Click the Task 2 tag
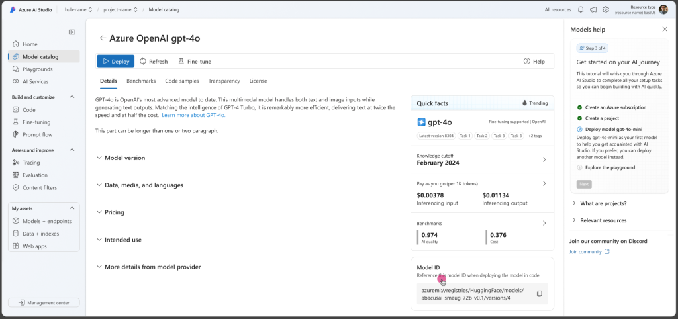The width and height of the screenshot is (678, 319). [482, 136]
